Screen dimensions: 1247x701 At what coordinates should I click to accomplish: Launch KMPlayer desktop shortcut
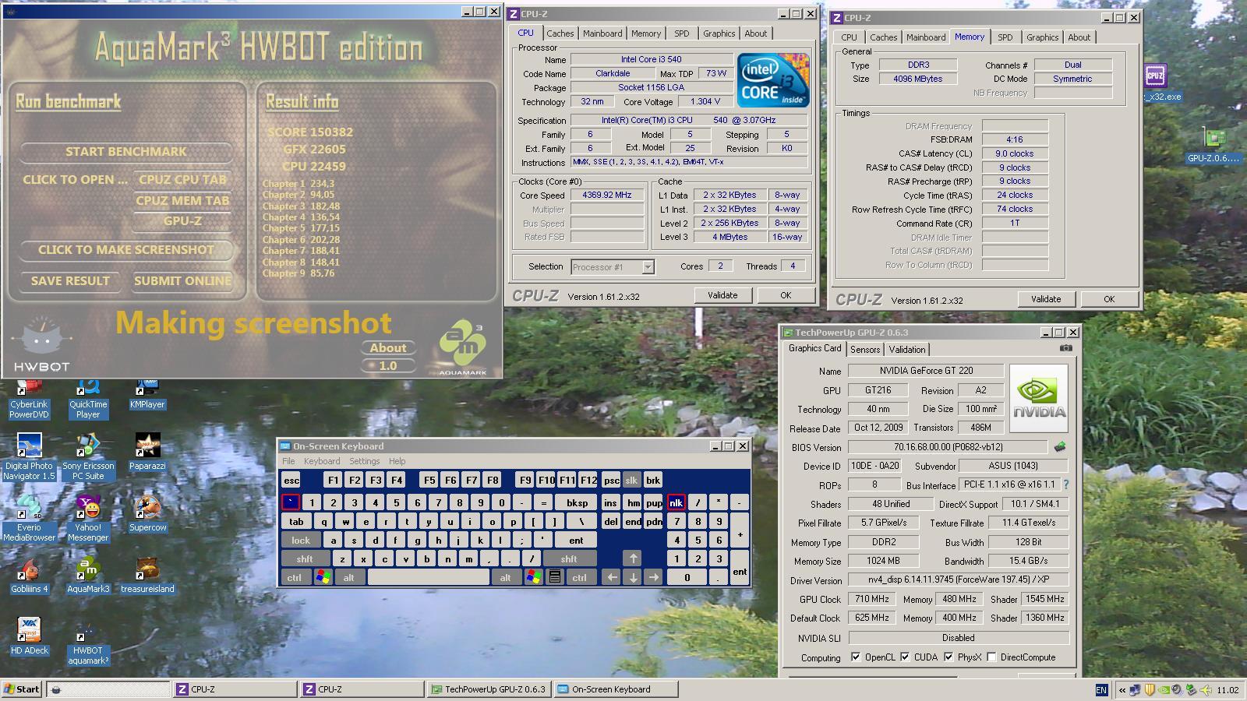tap(147, 394)
